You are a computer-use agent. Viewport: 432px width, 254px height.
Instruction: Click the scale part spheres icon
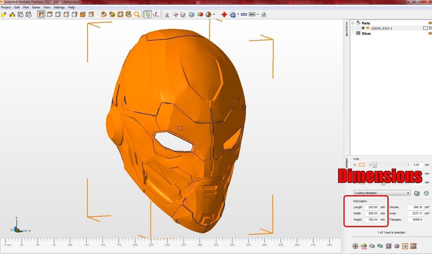[x=183, y=14]
